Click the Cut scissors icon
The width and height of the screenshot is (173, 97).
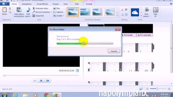[x=10, y=8]
